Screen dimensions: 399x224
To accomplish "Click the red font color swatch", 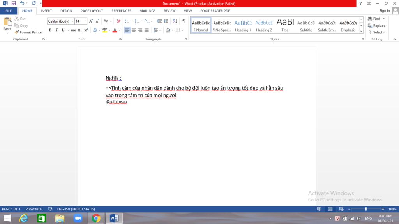I will pos(115,30).
